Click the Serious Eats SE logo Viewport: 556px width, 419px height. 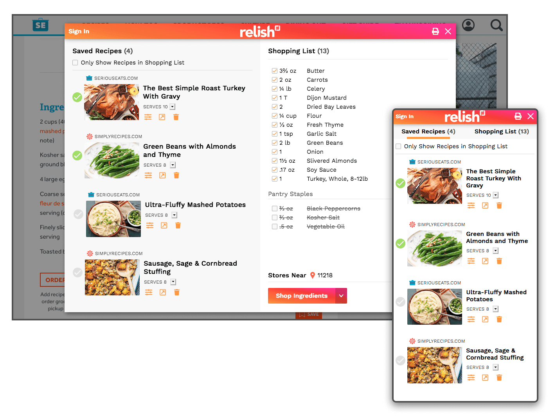(x=40, y=25)
